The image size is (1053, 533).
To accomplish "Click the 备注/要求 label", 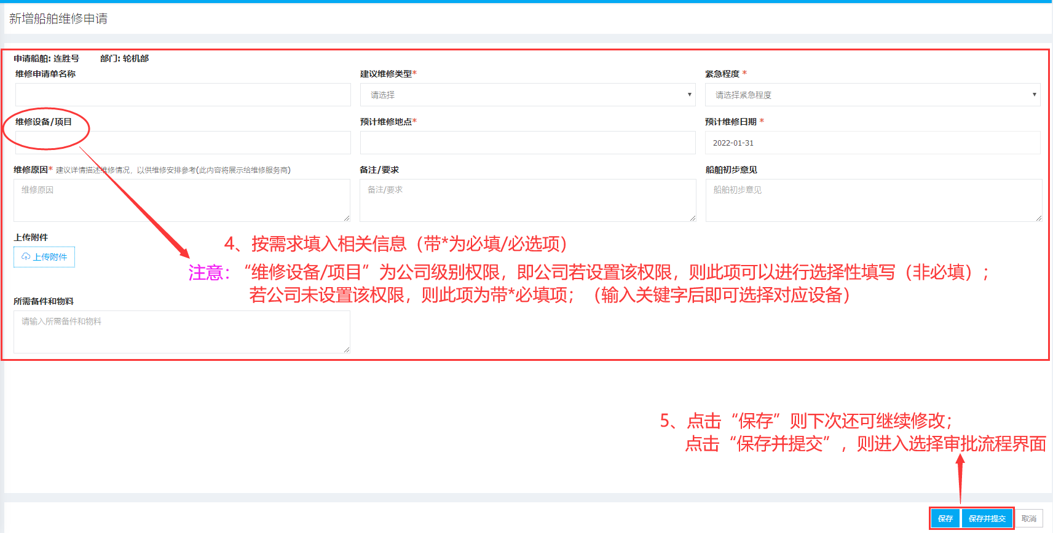I will [x=379, y=170].
